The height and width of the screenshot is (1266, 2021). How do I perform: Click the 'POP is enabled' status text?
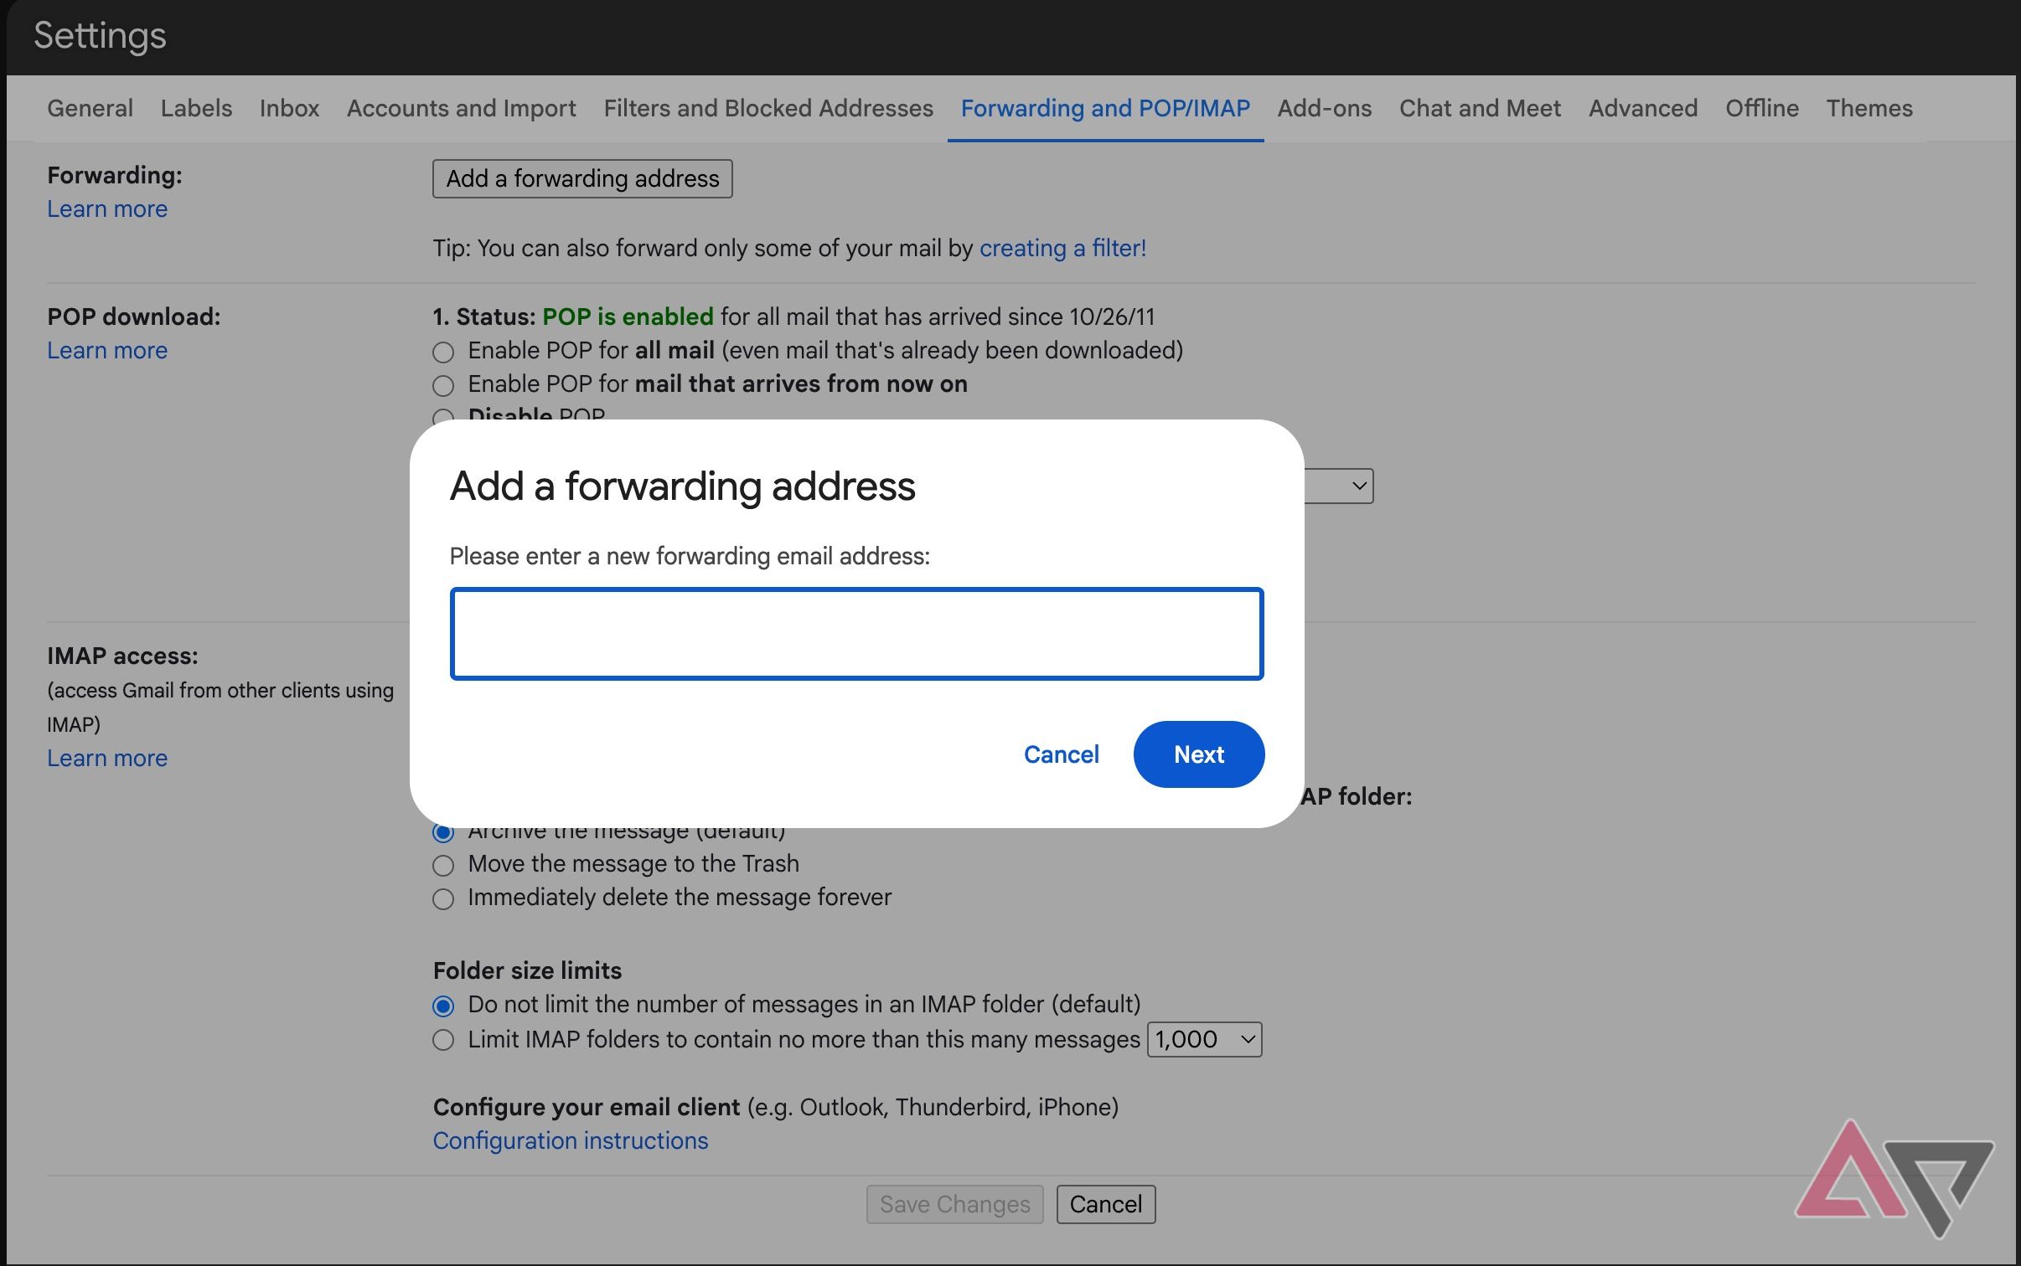point(628,316)
